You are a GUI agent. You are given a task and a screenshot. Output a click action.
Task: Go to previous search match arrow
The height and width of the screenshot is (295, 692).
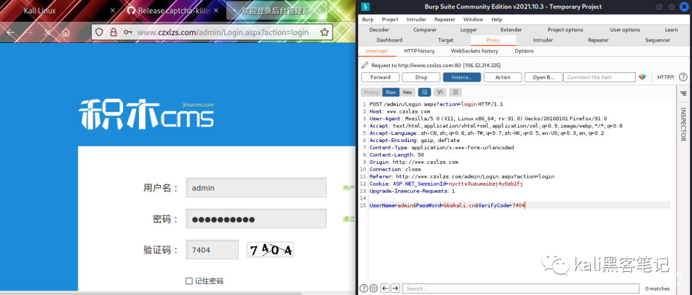[x=385, y=289]
